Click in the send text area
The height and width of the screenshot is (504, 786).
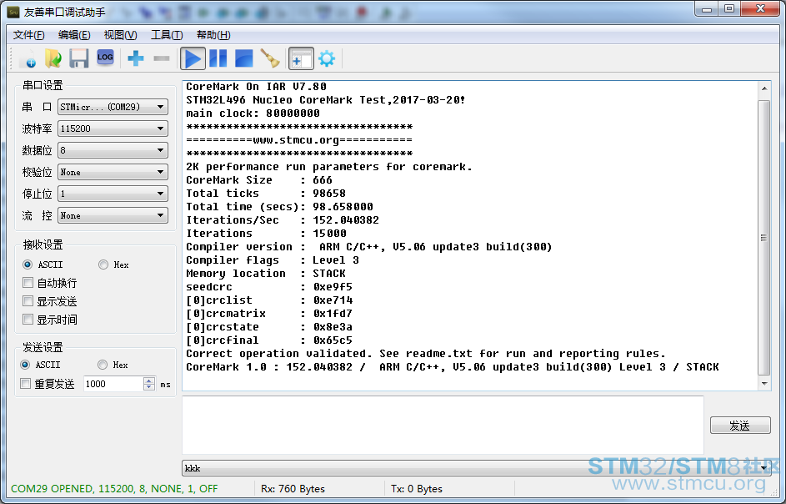point(443,425)
